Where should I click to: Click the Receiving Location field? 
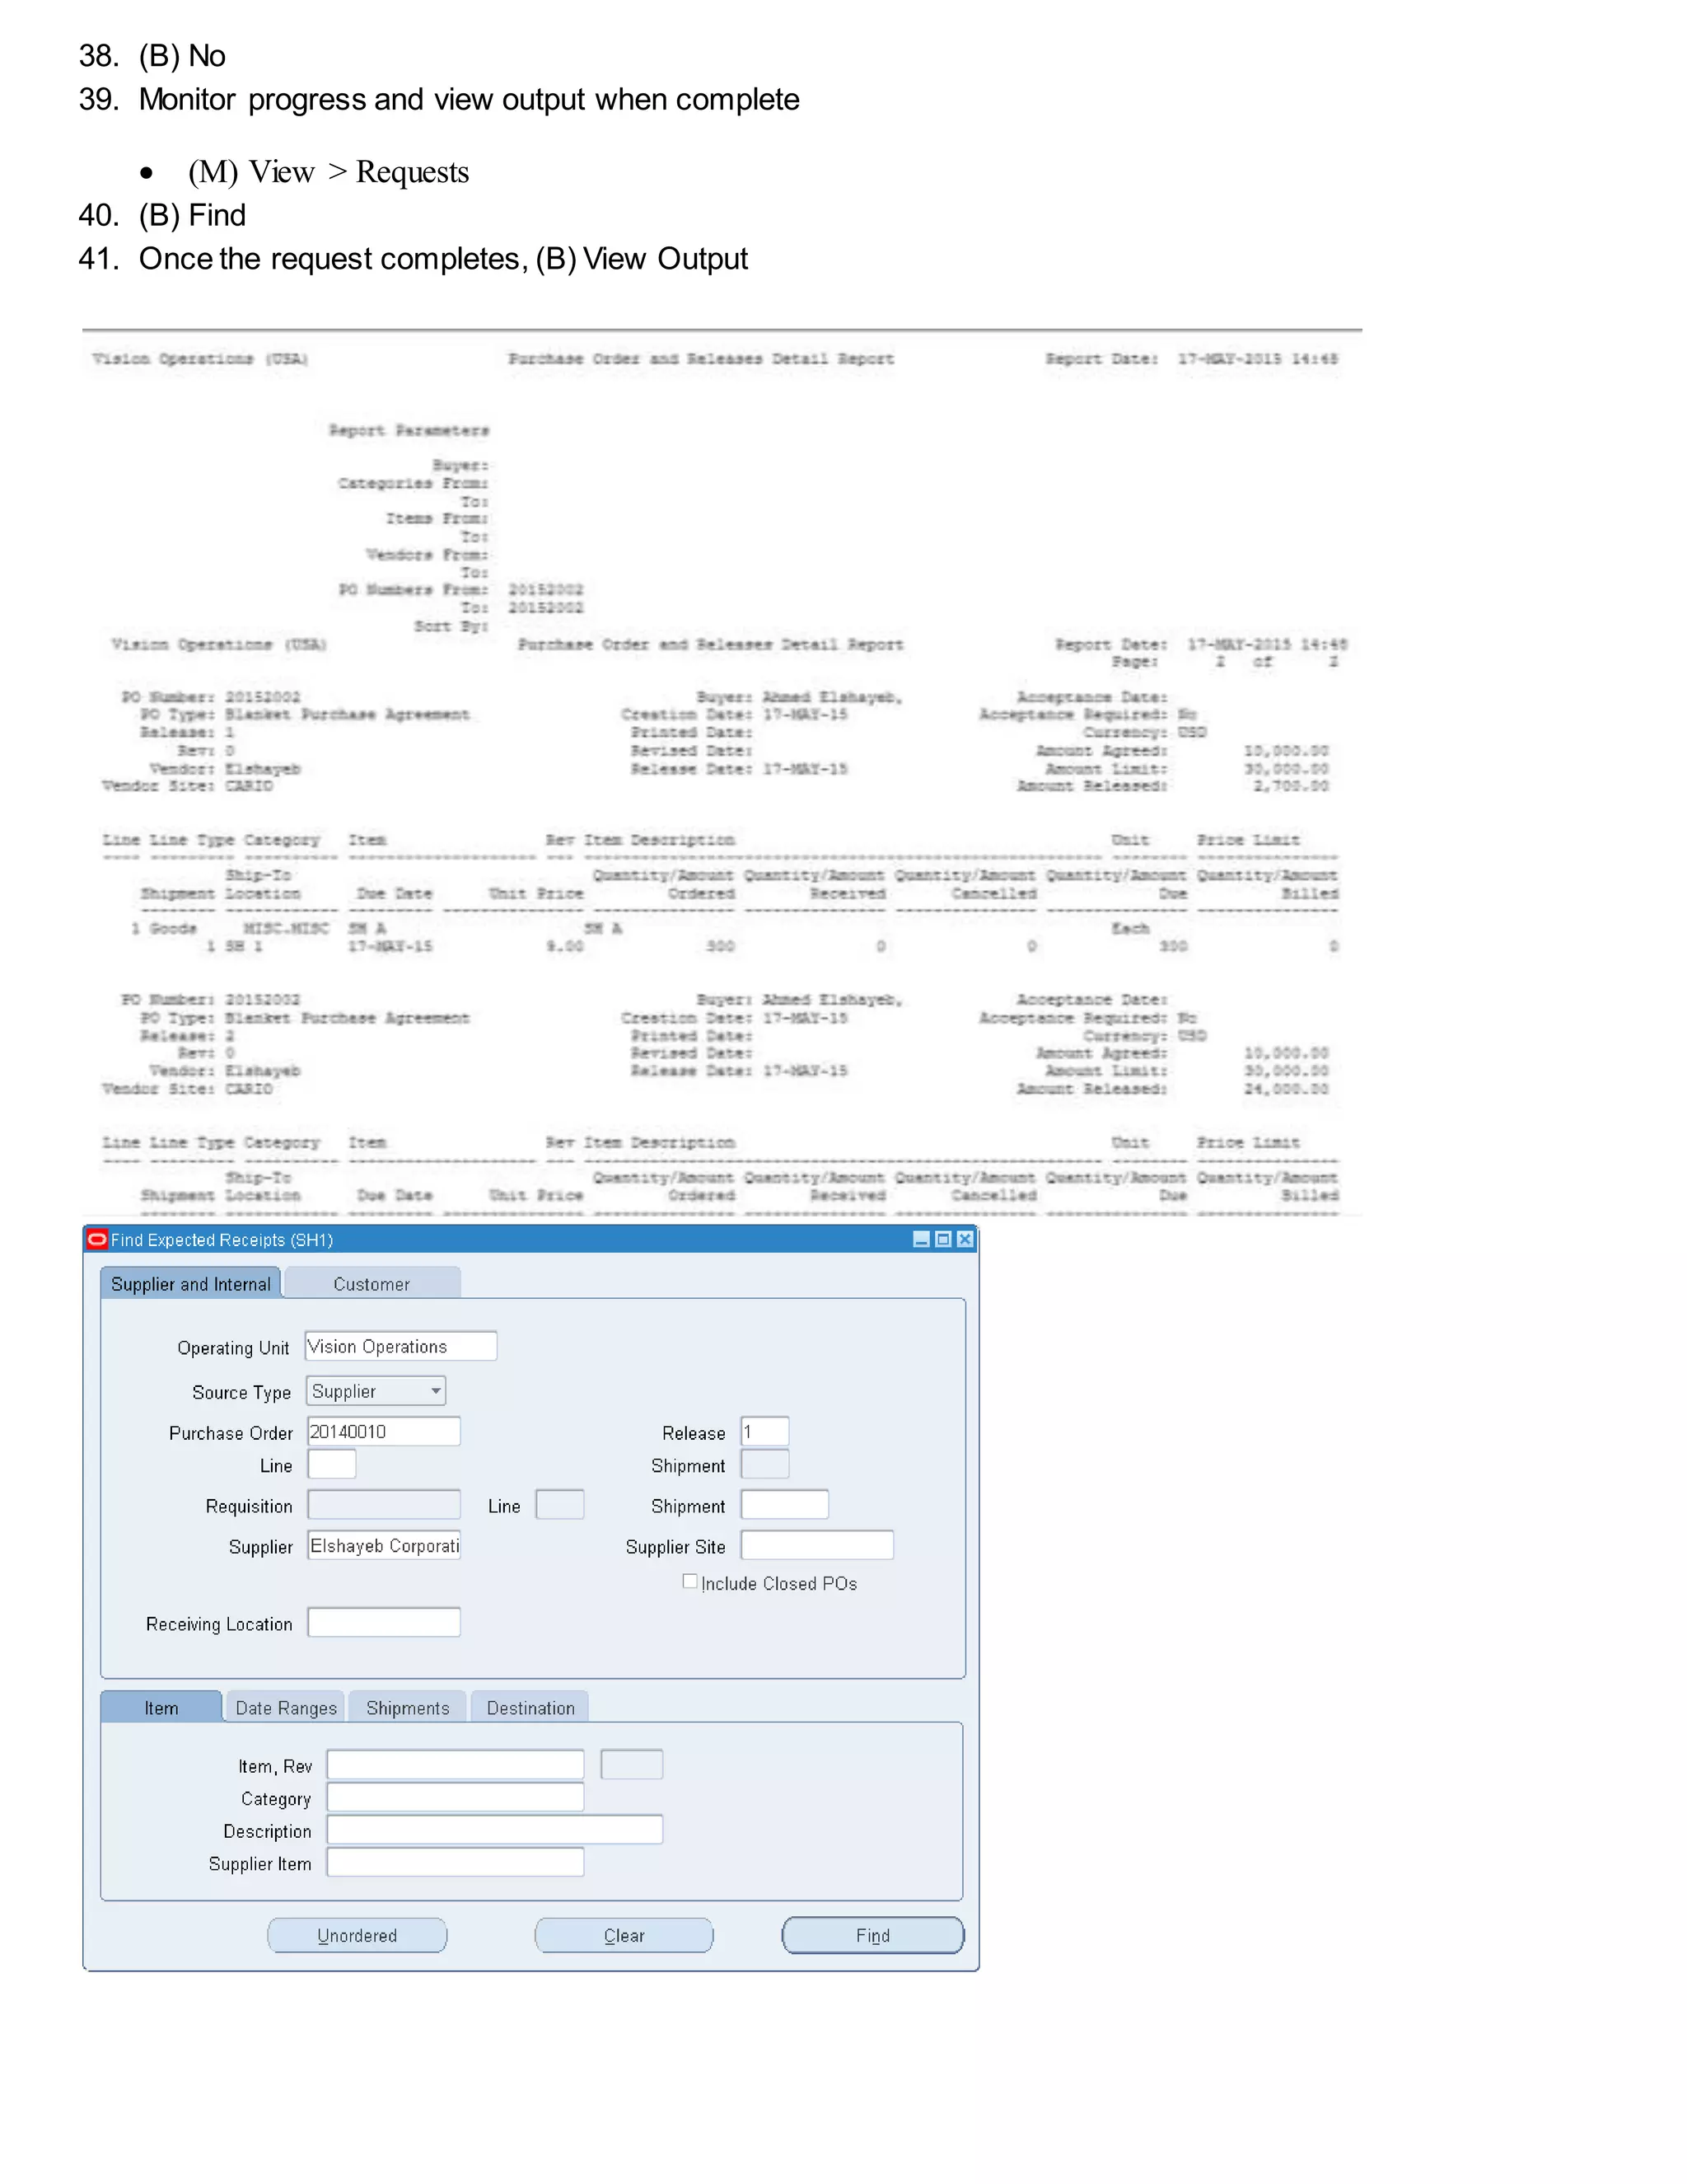[384, 1622]
